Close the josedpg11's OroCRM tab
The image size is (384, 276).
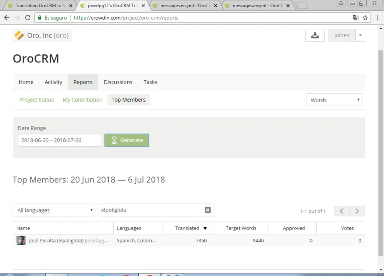143,6
